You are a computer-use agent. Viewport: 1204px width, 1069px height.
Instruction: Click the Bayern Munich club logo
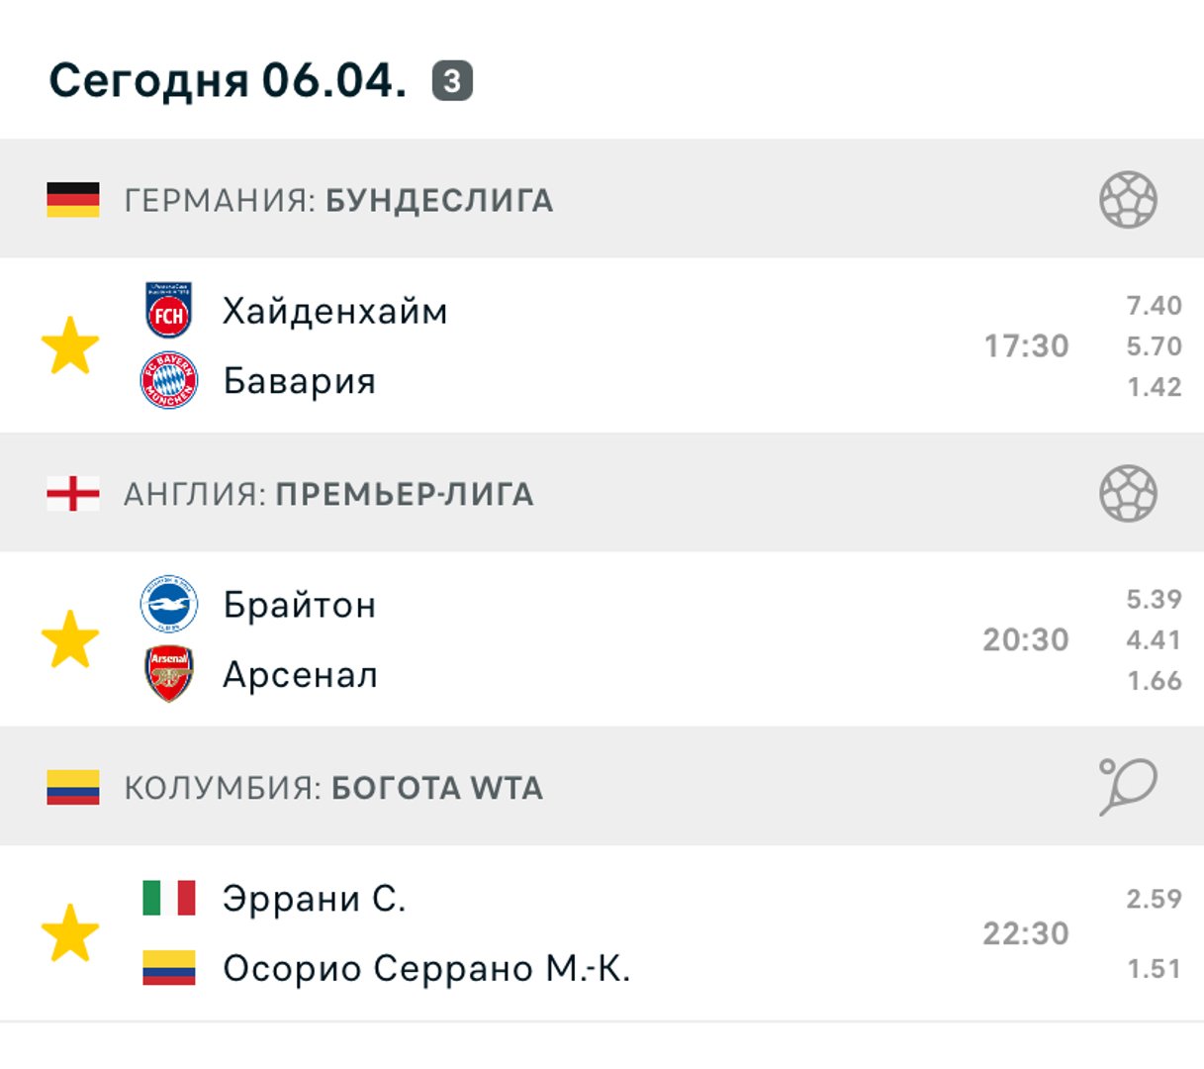tap(169, 381)
